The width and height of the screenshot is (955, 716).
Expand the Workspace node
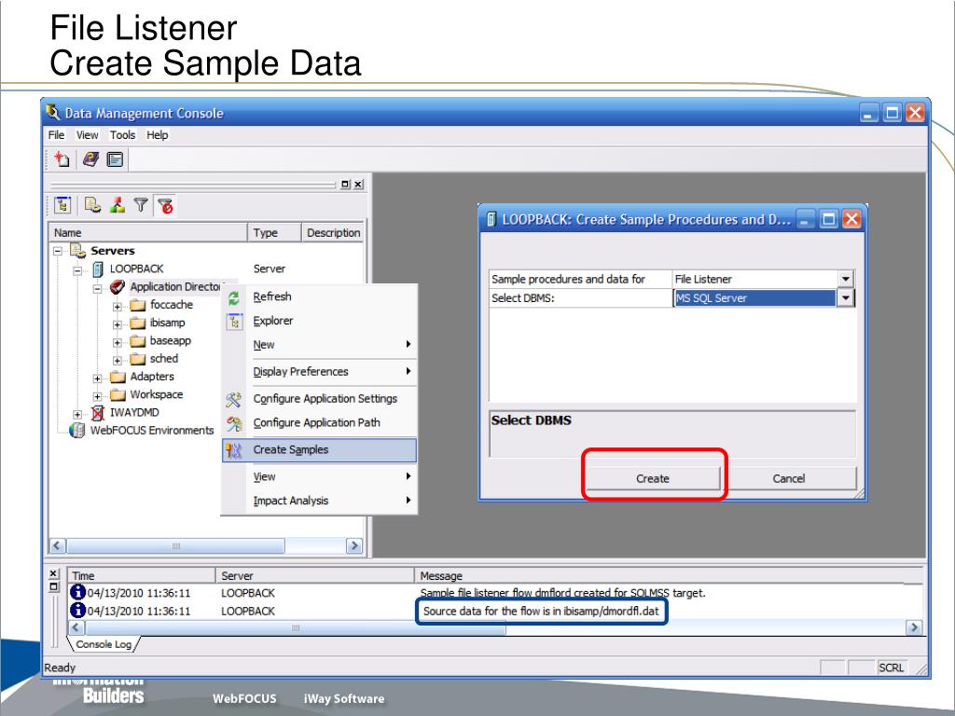pyautogui.click(x=97, y=396)
